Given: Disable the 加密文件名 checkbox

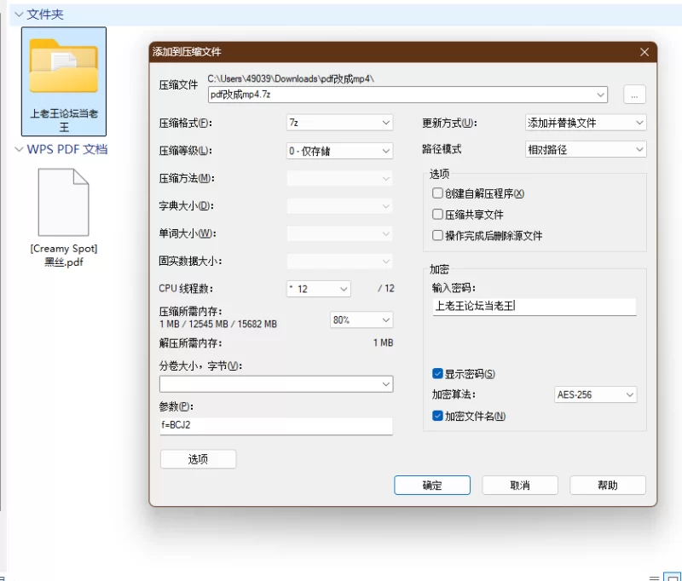Looking at the screenshot, I should (x=437, y=416).
